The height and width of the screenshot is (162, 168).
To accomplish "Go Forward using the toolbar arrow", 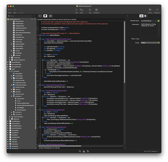I will [x=21, y=10].
